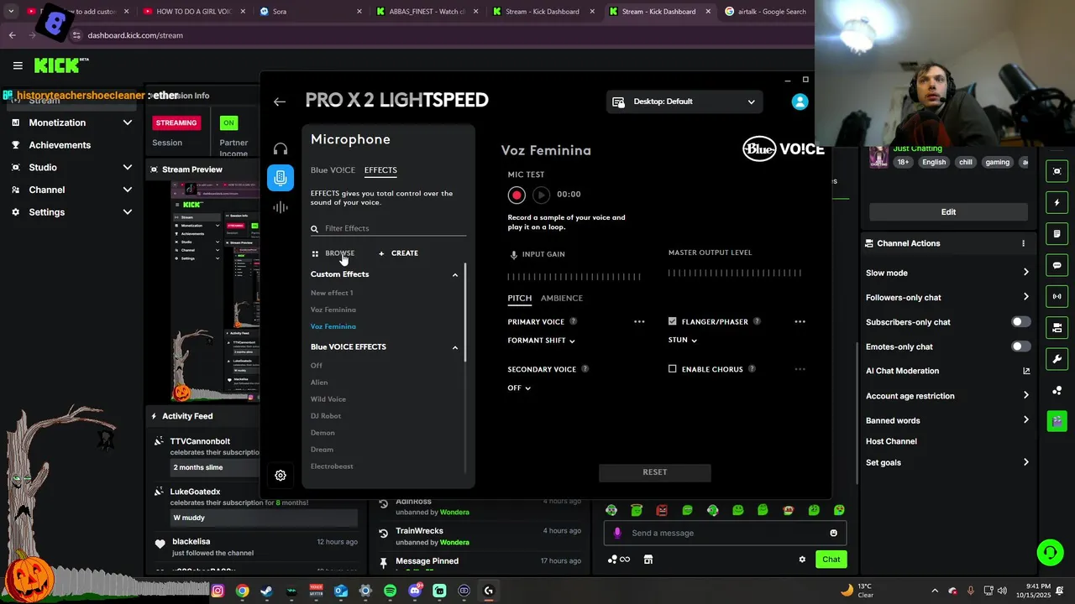Click the Filter Effects search field
This screenshot has width=1075, height=604.
[388, 228]
